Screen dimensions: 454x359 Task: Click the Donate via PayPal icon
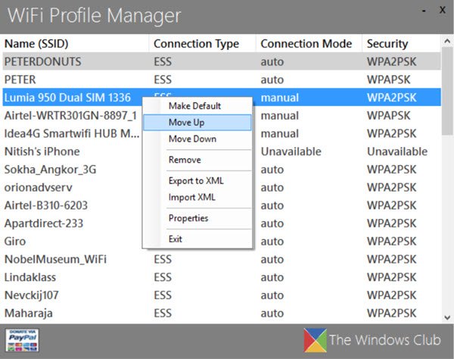[x=22, y=339]
